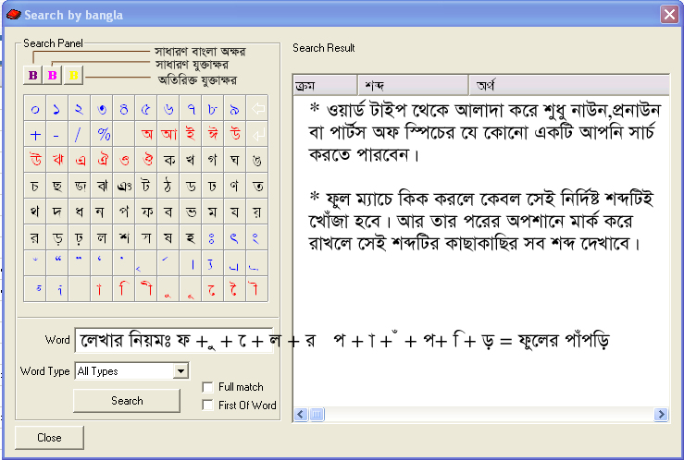This screenshot has height=460, width=684.
Task: Click the red vowel ঈ key
Action: [213, 134]
